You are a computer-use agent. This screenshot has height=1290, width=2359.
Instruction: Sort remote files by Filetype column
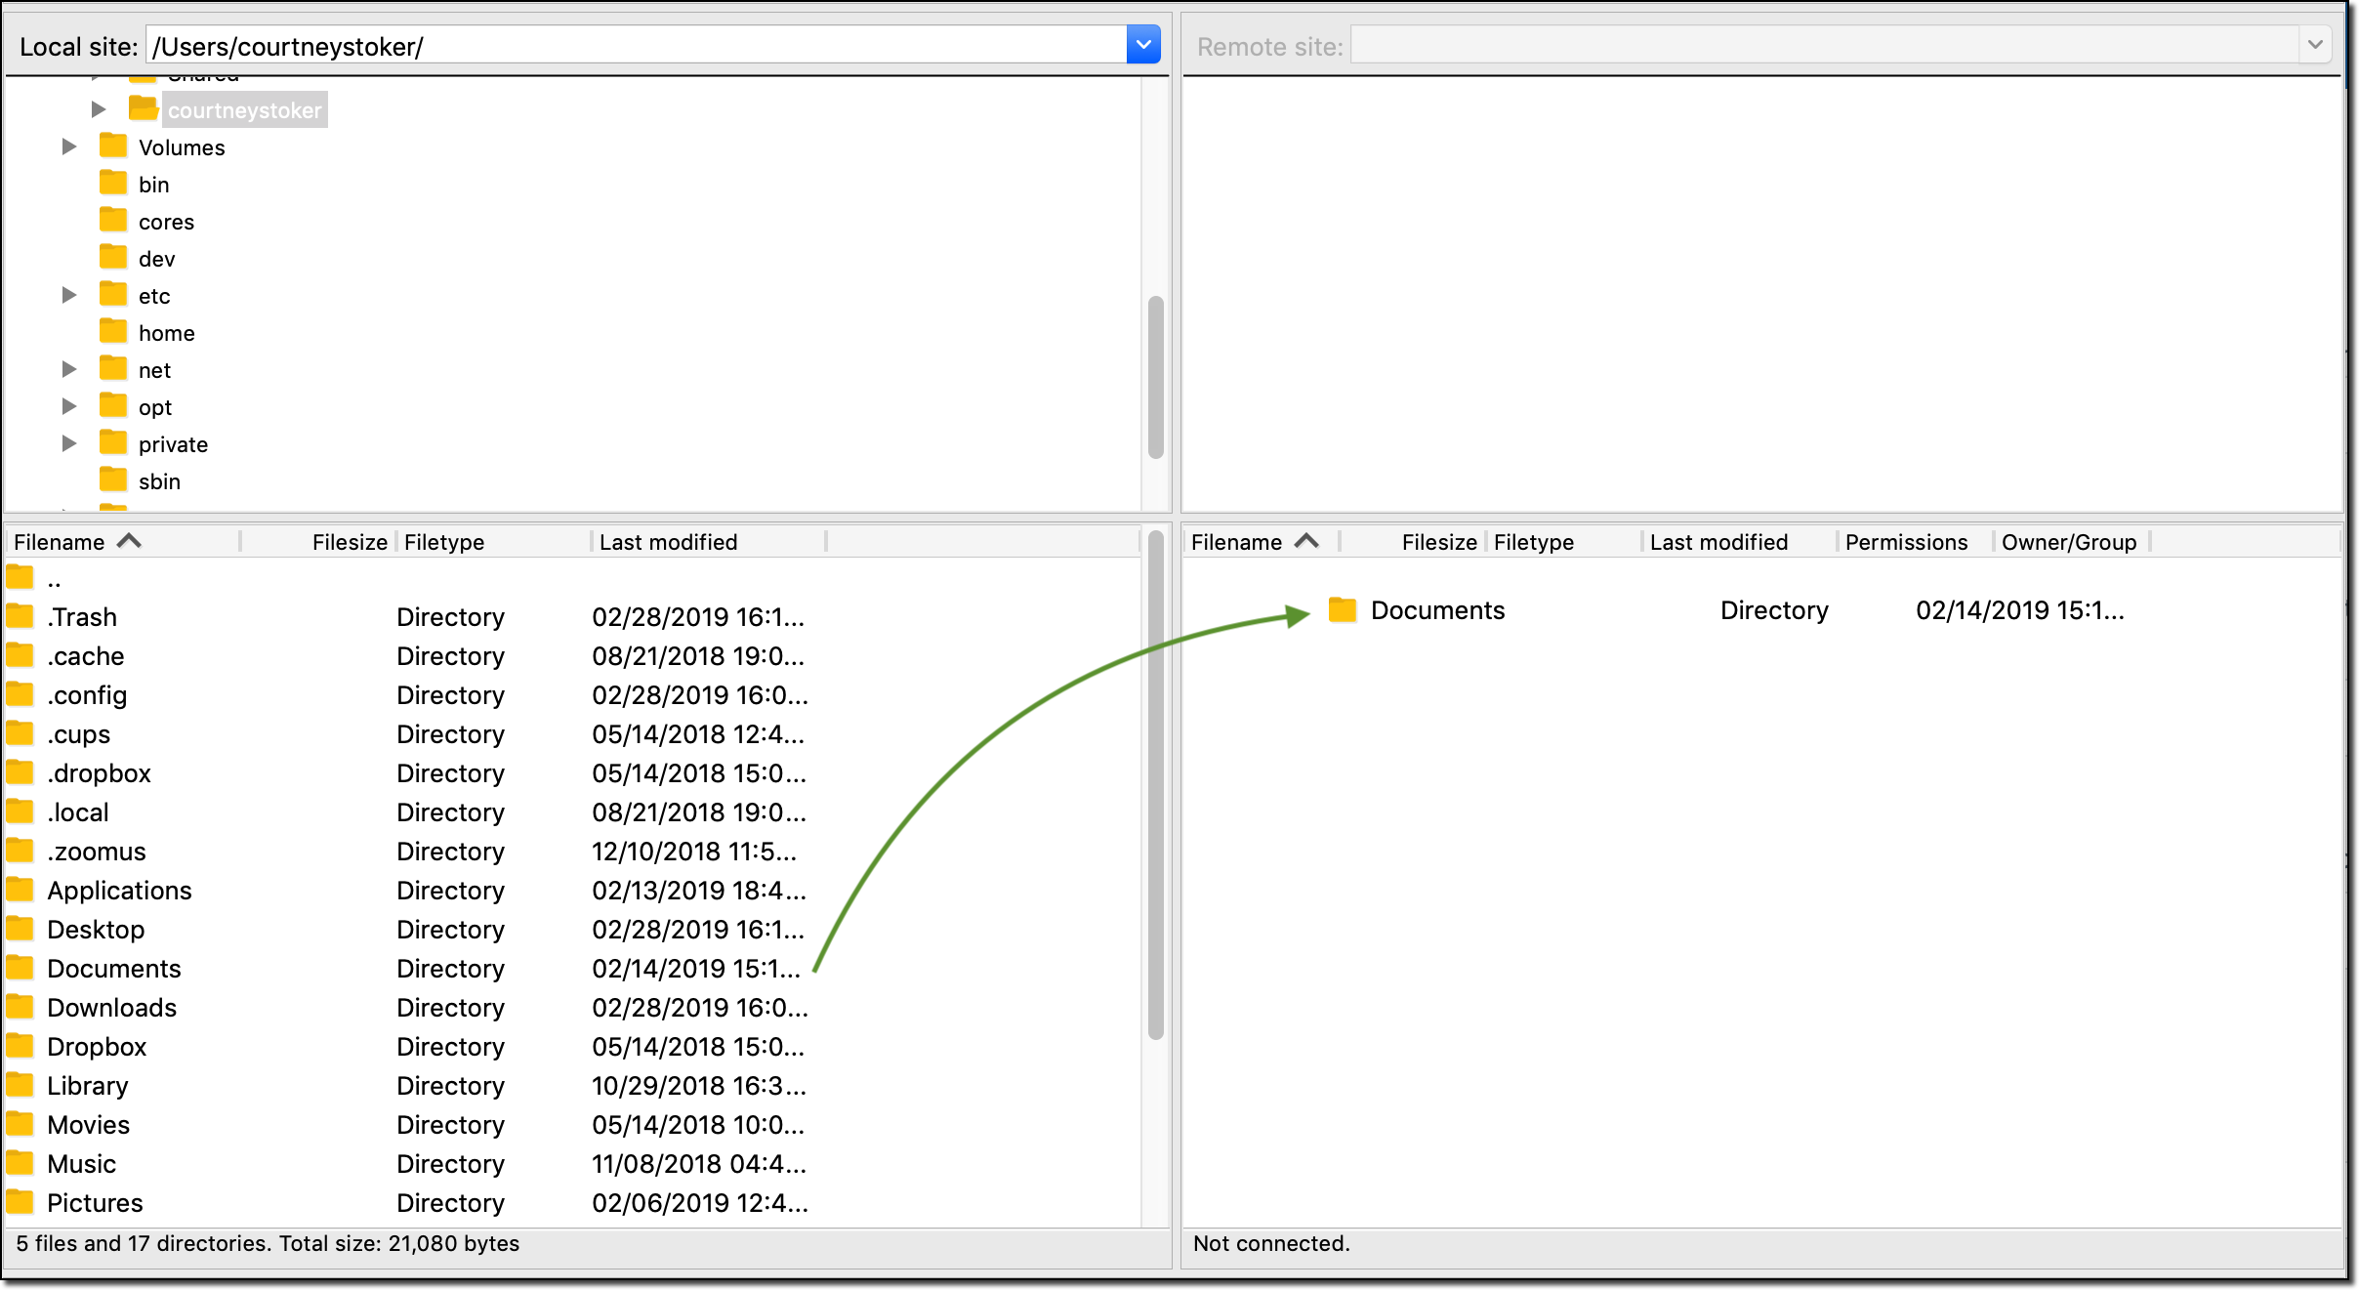(1564, 542)
